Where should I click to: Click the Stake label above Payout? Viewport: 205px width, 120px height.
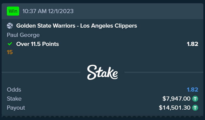14,99
